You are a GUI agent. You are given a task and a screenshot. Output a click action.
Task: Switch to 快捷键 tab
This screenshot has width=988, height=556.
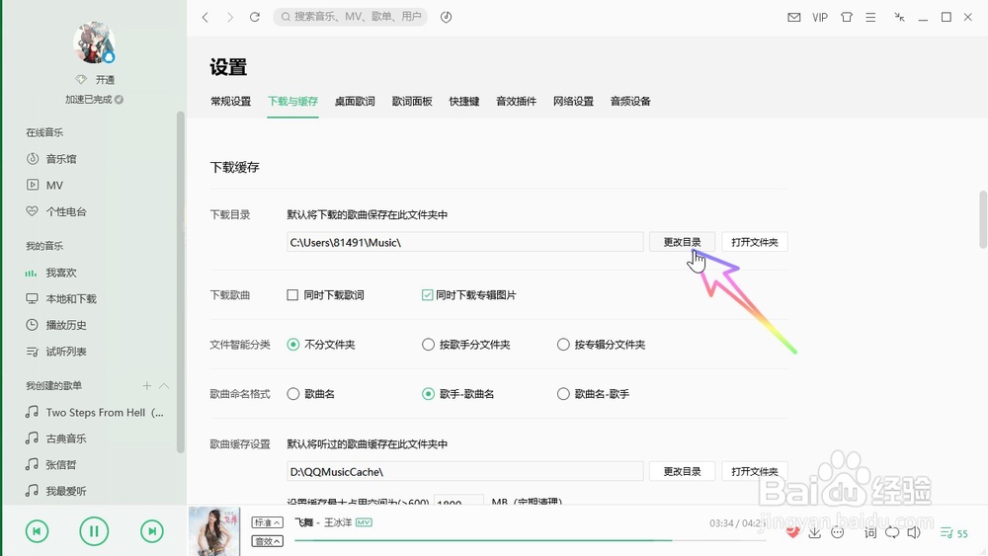click(x=464, y=102)
